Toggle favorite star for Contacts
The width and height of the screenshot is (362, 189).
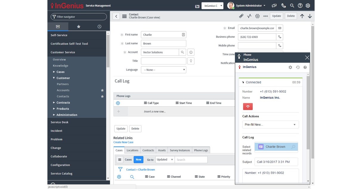pyautogui.click(x=102, y=96)
